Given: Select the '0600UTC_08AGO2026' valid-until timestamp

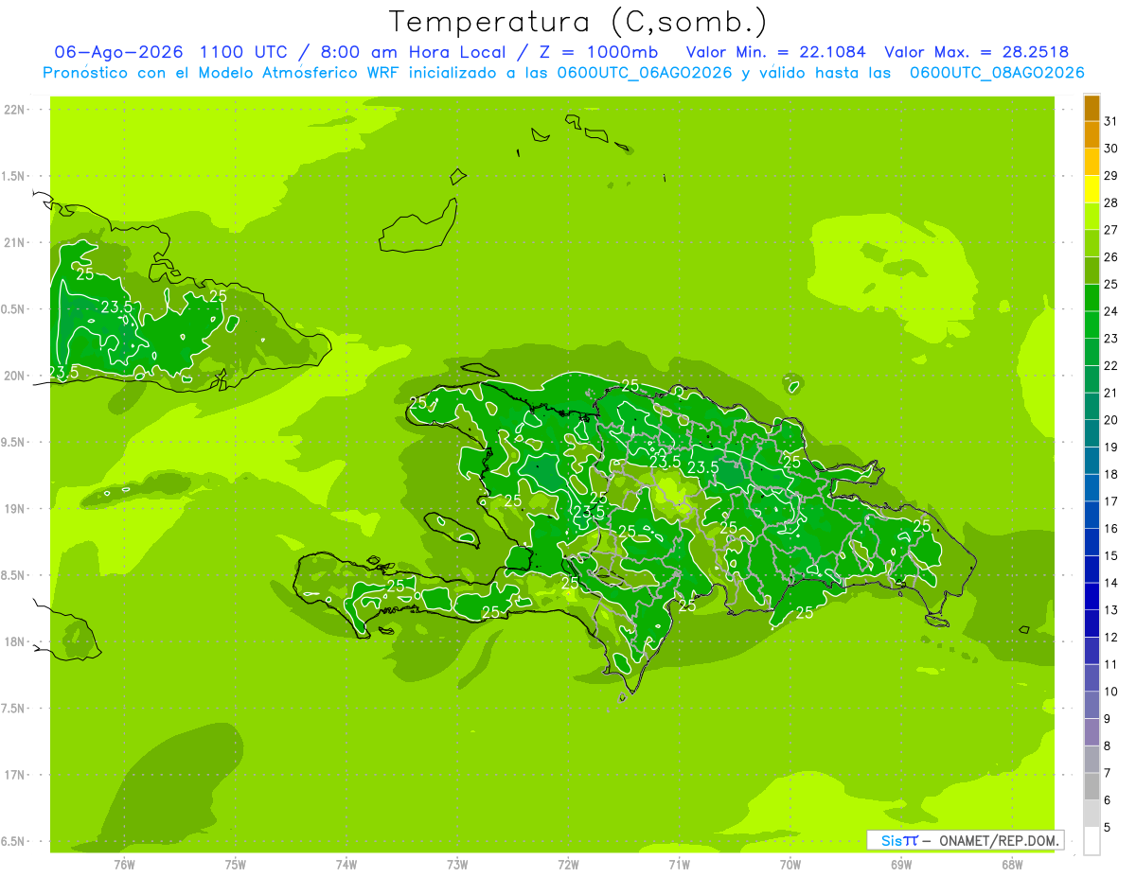Looking at the screenshot, I should click(x=997, y=73).
